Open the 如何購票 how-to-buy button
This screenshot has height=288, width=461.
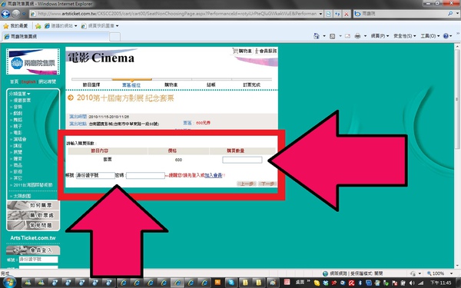[33, 205]
